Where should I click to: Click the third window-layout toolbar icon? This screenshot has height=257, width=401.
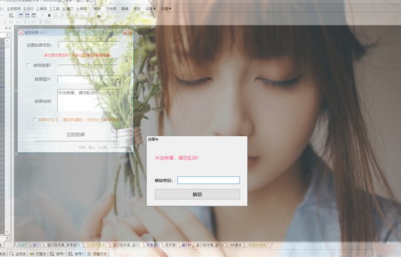(x=34, y=15)
